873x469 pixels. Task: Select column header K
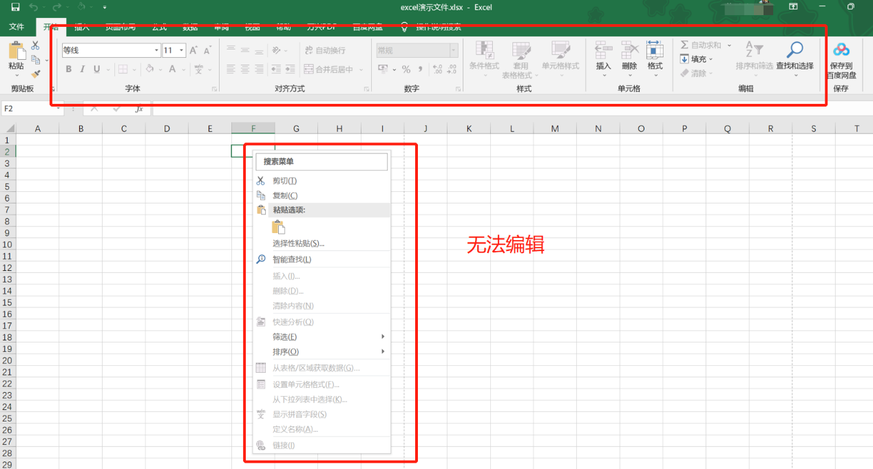point(469,129)
